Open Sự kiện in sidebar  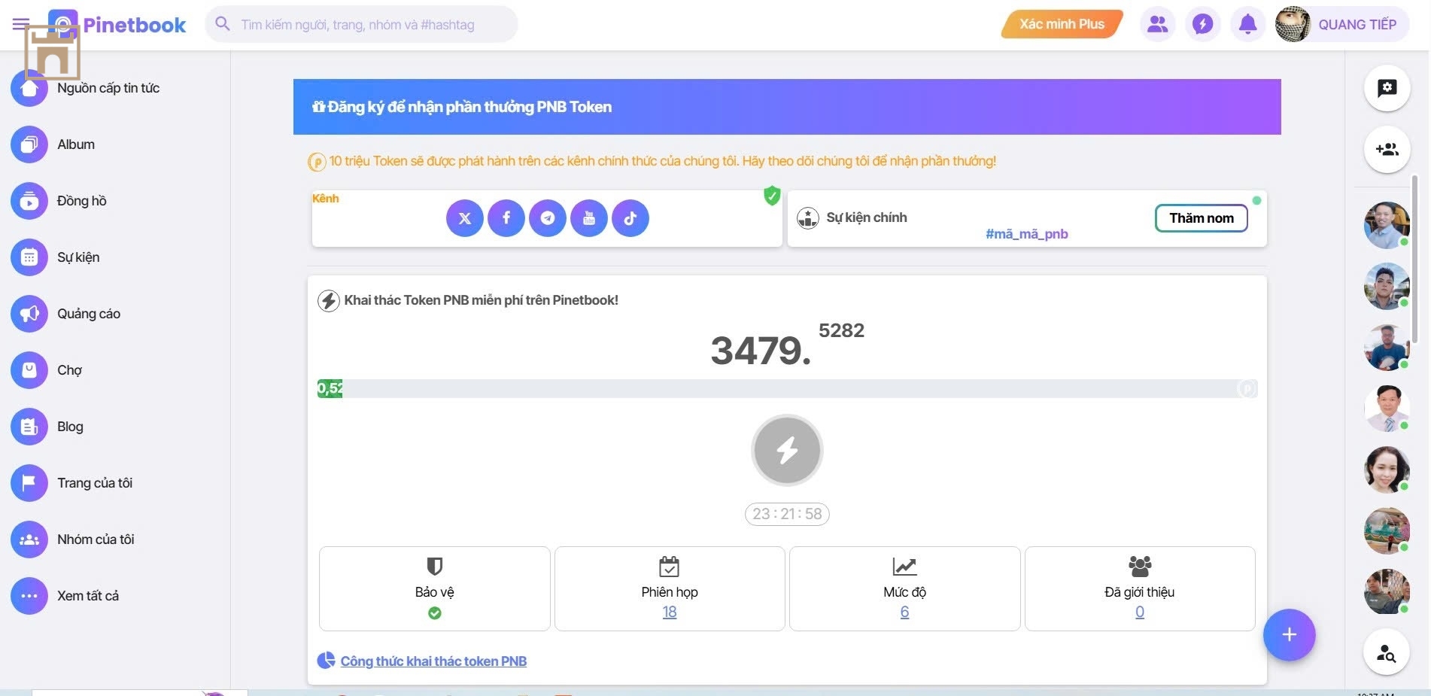click(x=55, y=257)
